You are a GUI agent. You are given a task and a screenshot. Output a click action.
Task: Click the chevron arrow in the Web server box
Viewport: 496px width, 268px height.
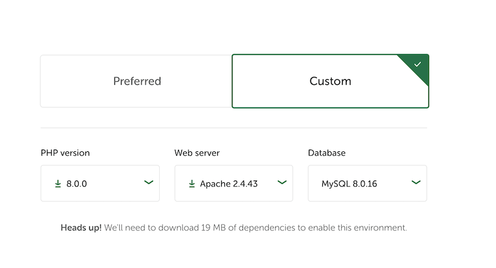click(x=282, y=182)
